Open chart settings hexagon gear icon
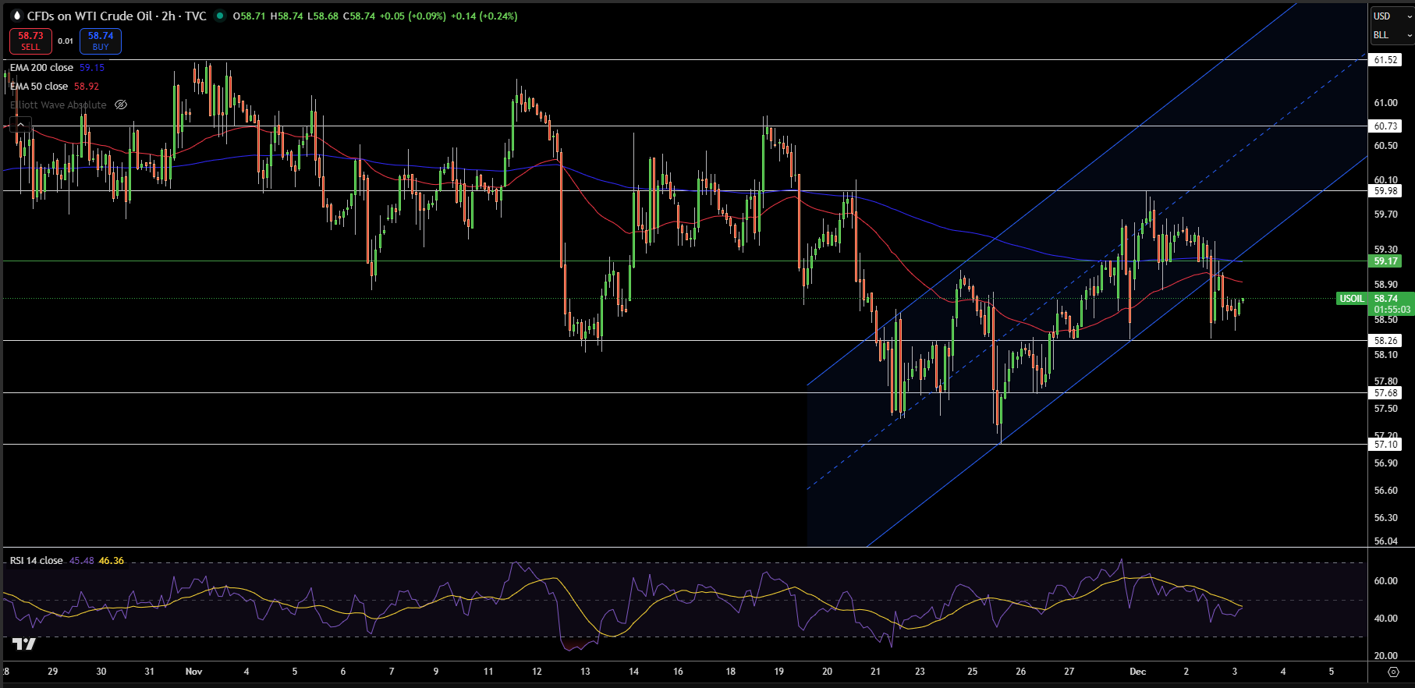This screenshot has width=1415, height=688. point(1393,671)
